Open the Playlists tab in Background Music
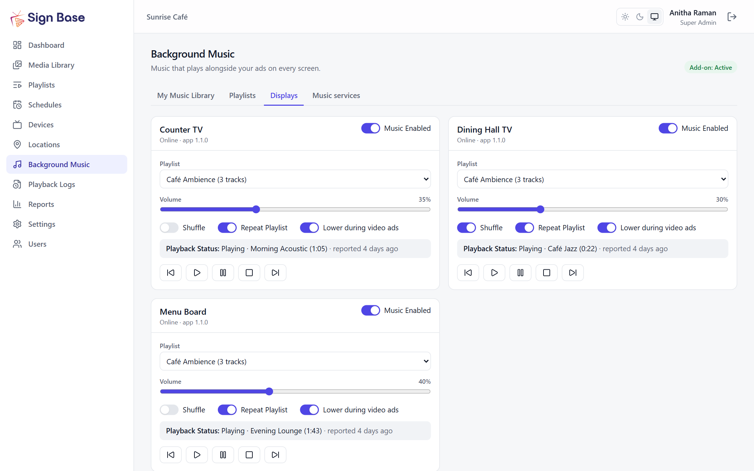 (x=242, y=96)
